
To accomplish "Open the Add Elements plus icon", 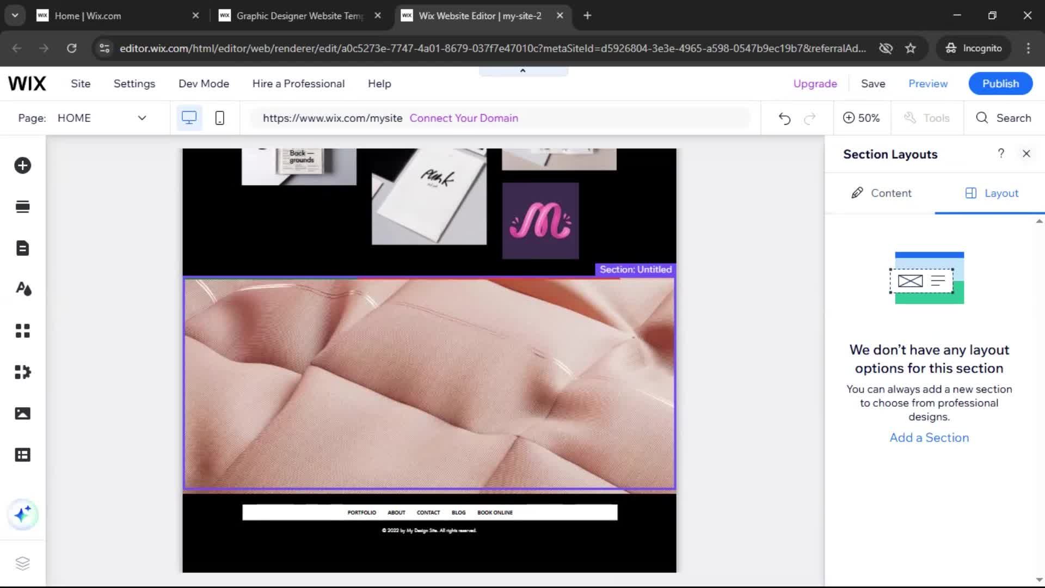I will [x=22, y=166].
